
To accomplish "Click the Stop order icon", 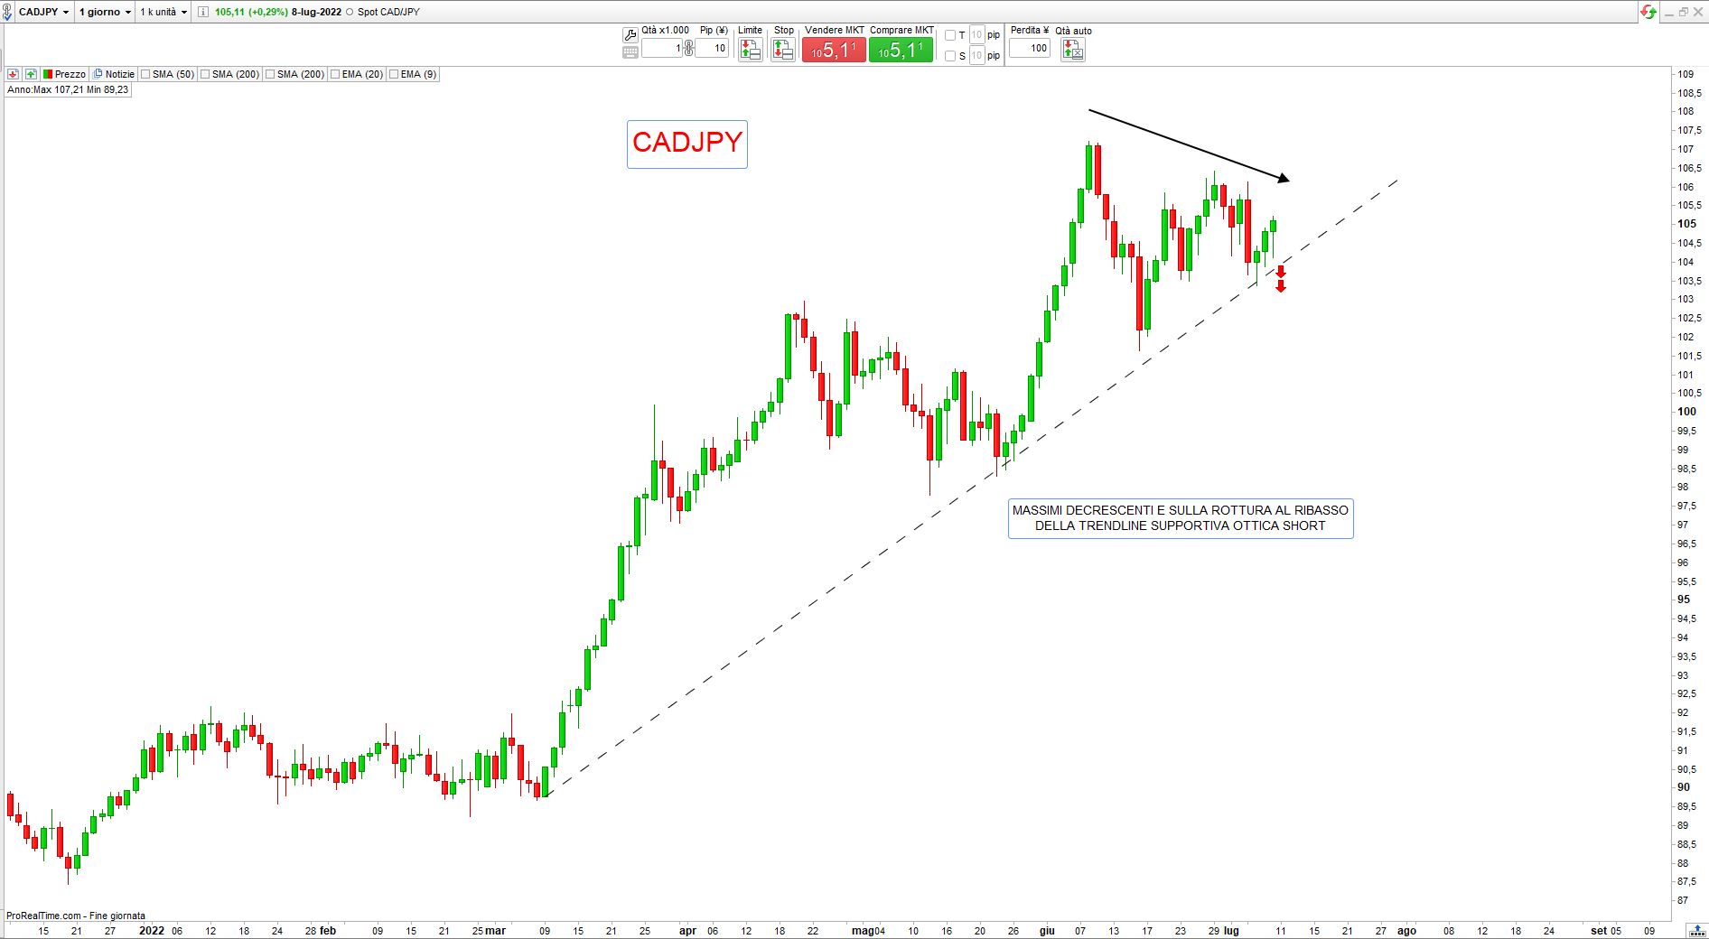I will (x=783, y=50).
